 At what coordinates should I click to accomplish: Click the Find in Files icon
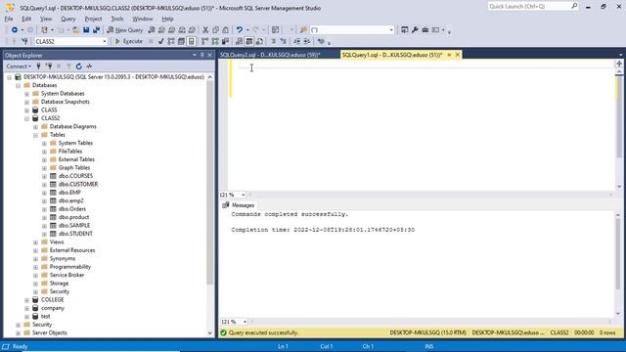[303, 30]
